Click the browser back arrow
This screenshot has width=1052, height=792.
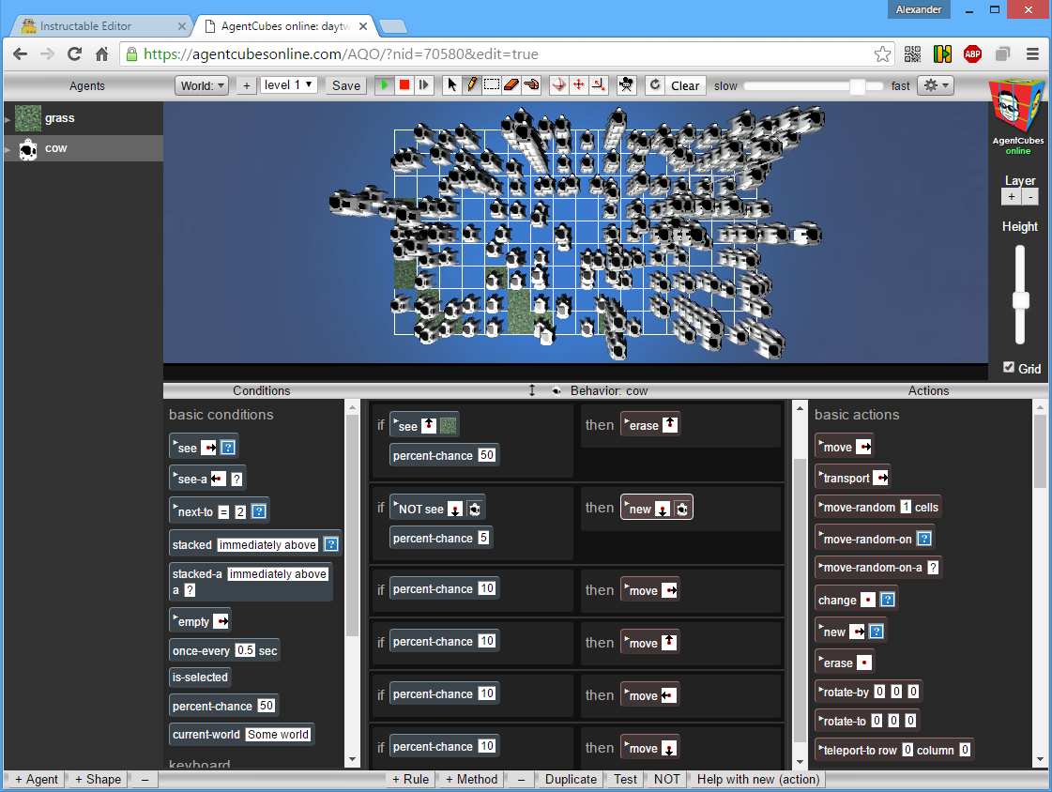click(x=20, y=54)
